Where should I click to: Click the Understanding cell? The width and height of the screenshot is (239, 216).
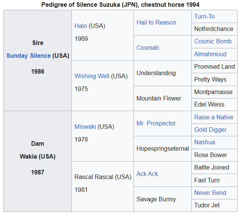163,73
